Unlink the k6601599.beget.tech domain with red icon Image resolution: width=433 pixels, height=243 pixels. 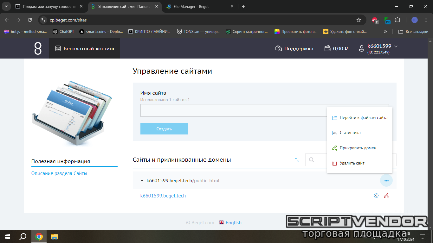(x=386, y=196)
